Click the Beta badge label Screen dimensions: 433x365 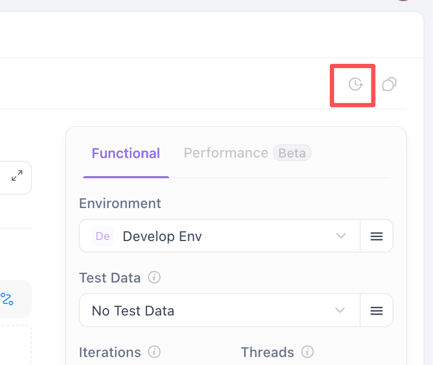click(292, 153)
